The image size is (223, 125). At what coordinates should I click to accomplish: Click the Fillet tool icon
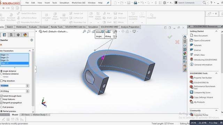pyautogui.click(x=91, y=14)
